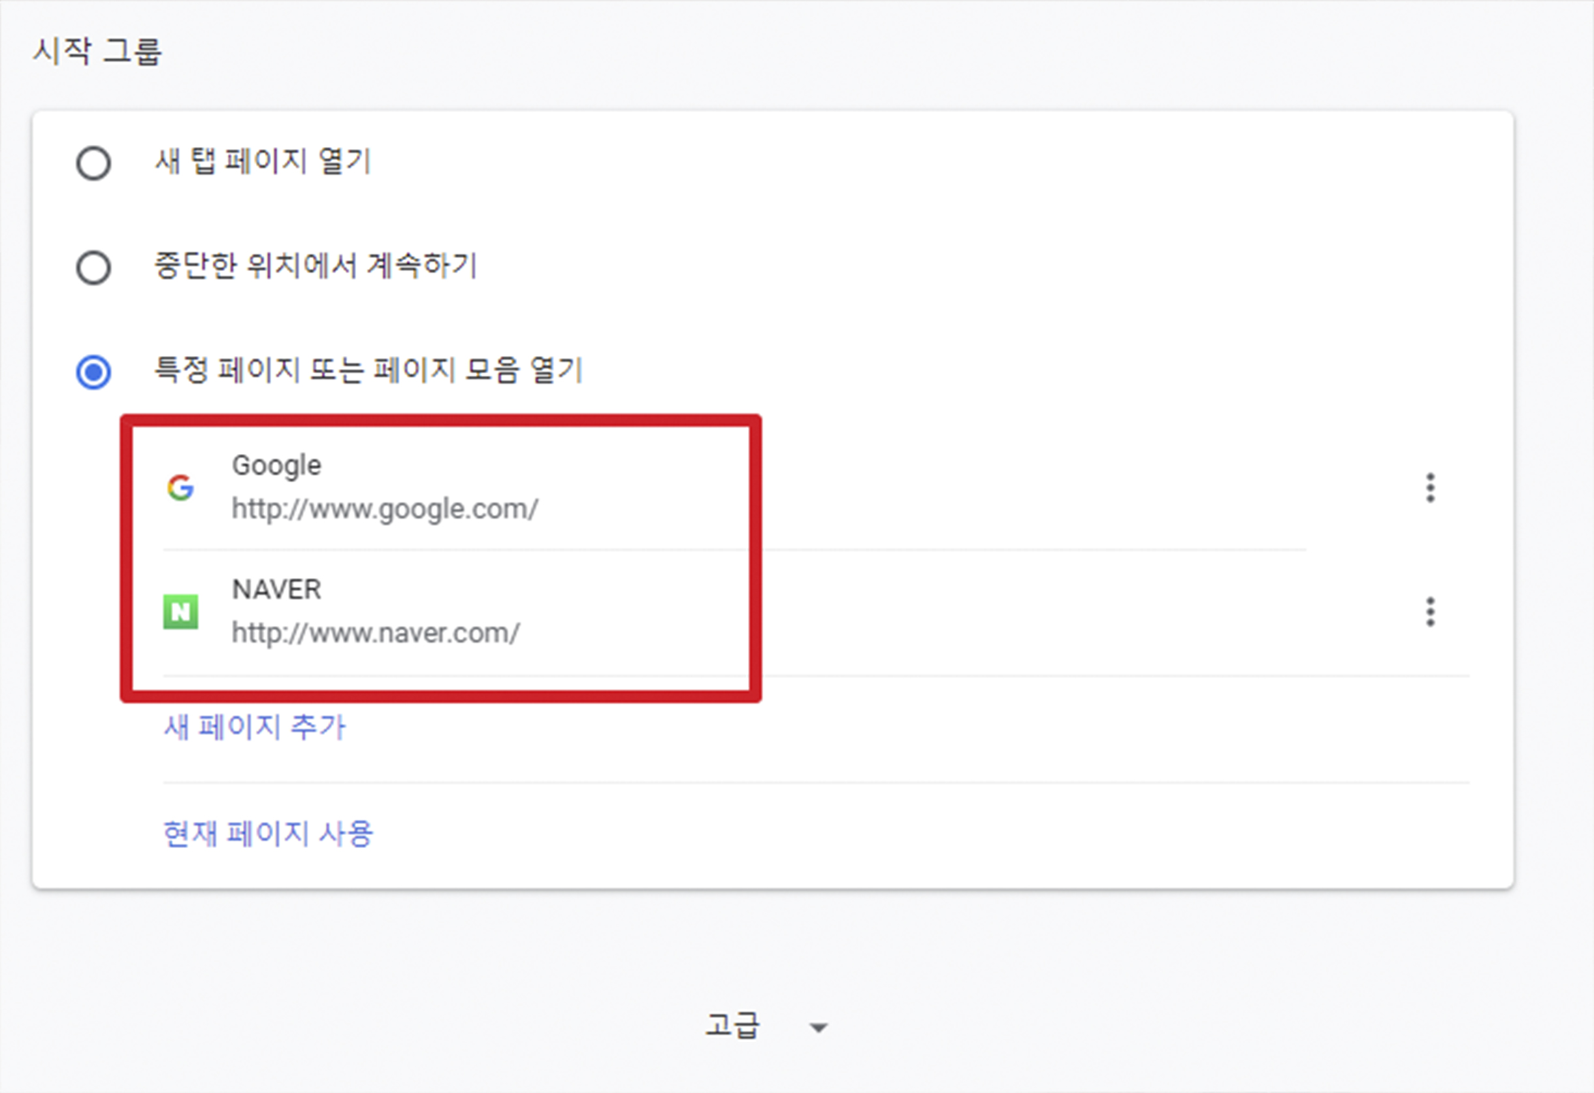Click the green NAVER favicon icon
The image size is (1594, 1093).
click(180, 612)
